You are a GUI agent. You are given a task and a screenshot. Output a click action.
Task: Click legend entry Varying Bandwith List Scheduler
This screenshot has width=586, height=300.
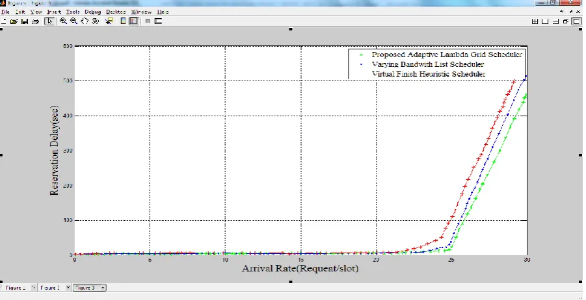click(x=428, y=64)
